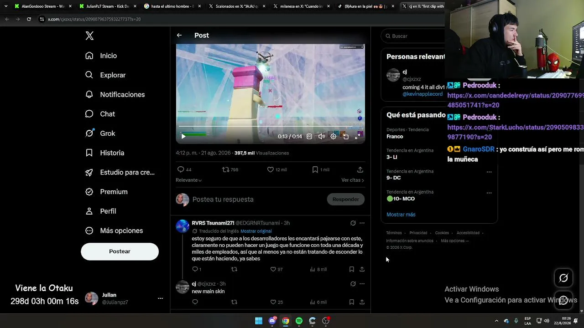
Task: Share the main post
Action: click(360, 169)
